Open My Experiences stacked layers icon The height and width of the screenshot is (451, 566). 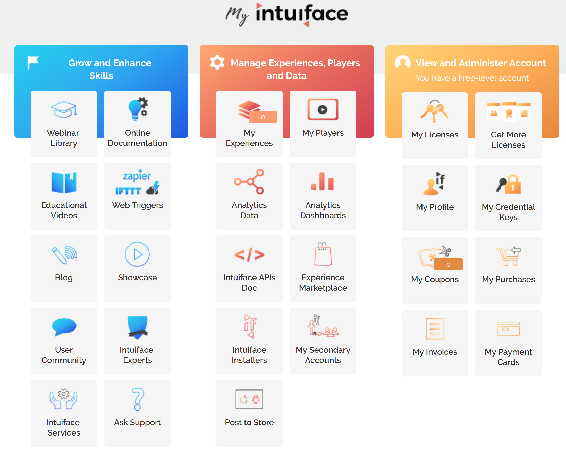point(249,110)
